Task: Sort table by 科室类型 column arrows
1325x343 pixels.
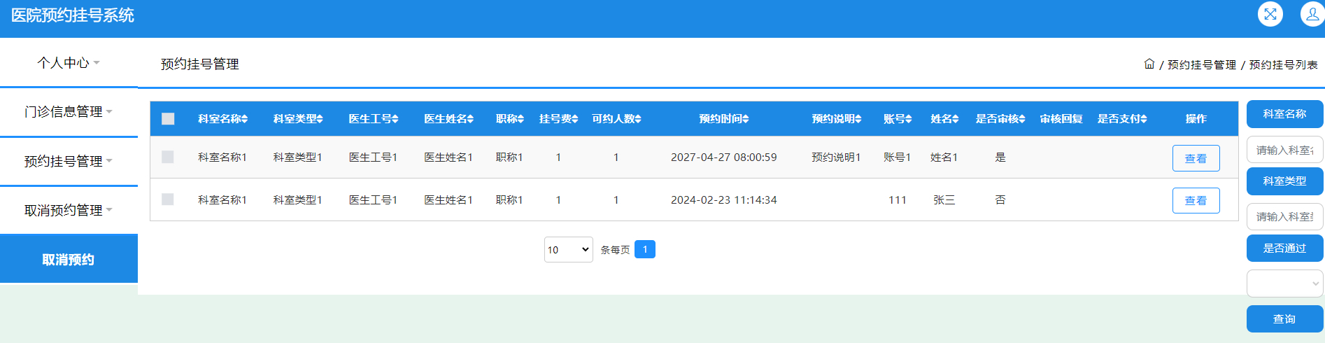Action: [x=320, y=119]
